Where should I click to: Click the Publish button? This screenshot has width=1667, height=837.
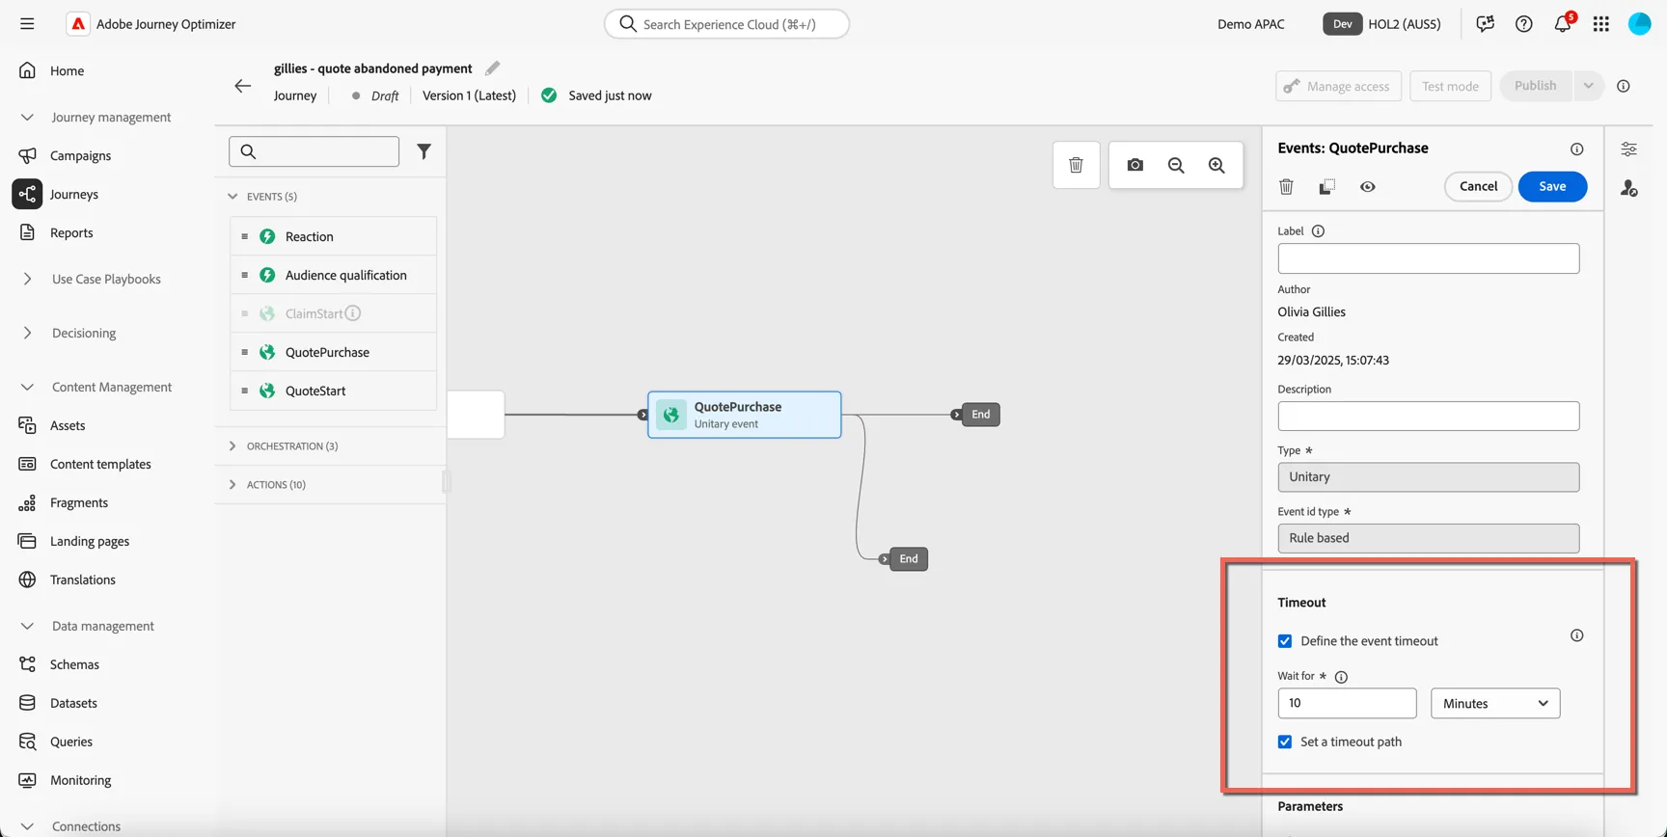[1536, 86]
